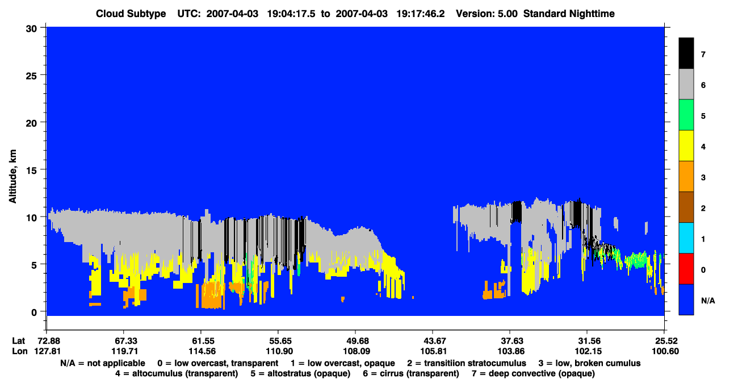Click legend text '4 = altocumulus (transparent)'

(x=177, y=373)
